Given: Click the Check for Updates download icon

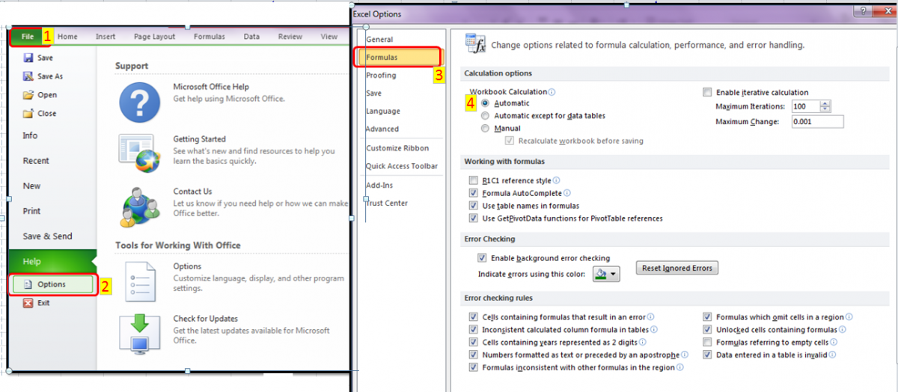Looking at the screenshot, I should point(139,334).
